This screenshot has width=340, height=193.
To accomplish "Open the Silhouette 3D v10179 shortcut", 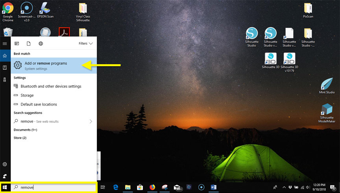I will [x=289, y=60].
